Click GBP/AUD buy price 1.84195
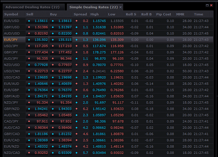This screenshot has height=157, width=218. coord(61,96)
